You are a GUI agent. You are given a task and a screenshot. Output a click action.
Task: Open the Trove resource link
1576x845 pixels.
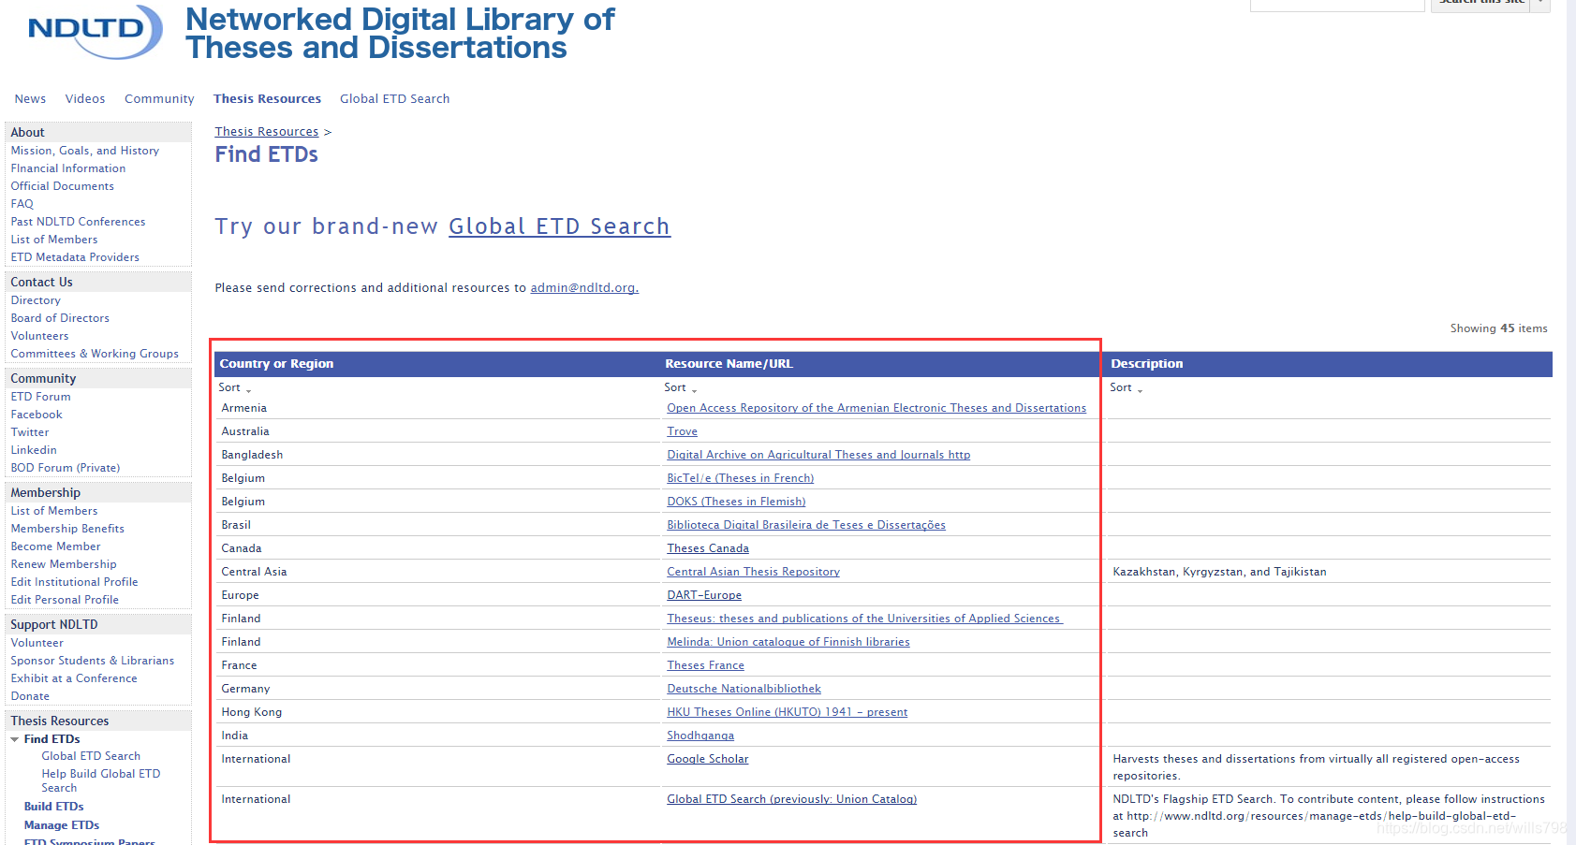[682, 431]
